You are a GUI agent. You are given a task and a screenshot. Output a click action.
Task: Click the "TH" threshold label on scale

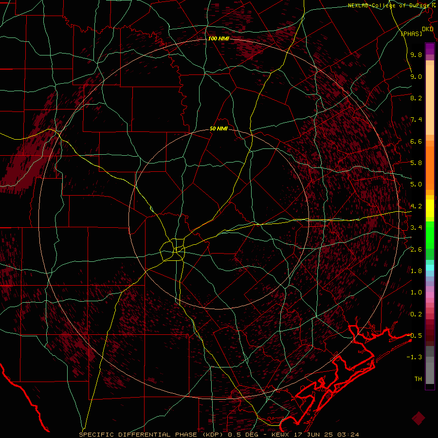tap(418, 379)
